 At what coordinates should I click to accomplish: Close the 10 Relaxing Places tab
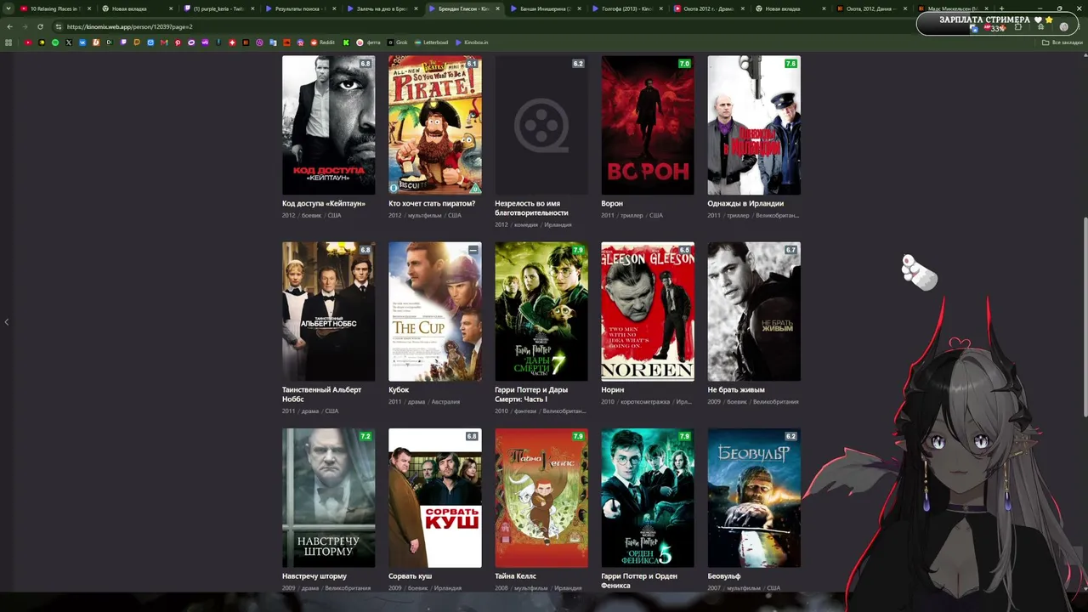pyautogui.click(x=89, y=8)
